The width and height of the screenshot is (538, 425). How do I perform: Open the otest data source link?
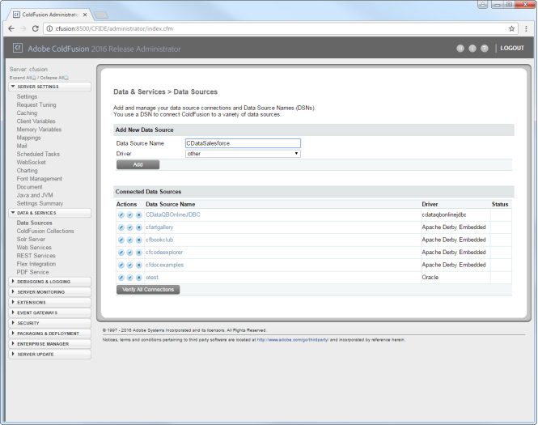point(152,278)
